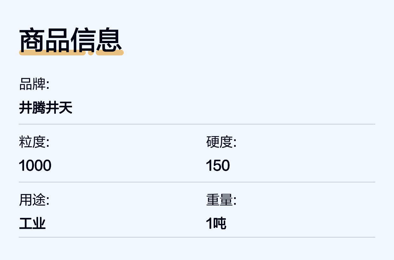Image resolution: width=394 pixels, height=260 pixels.
Task: Select the grit value 1000
Action: click(35, 166)
